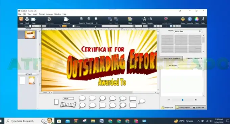Open the Arrange menu
The image size is (230, 129).
tap(49, 14)
